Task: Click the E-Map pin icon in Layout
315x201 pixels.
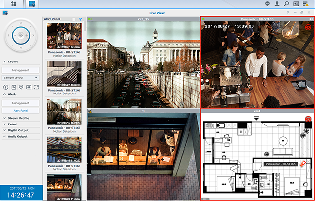Action: tap(20, 87)
